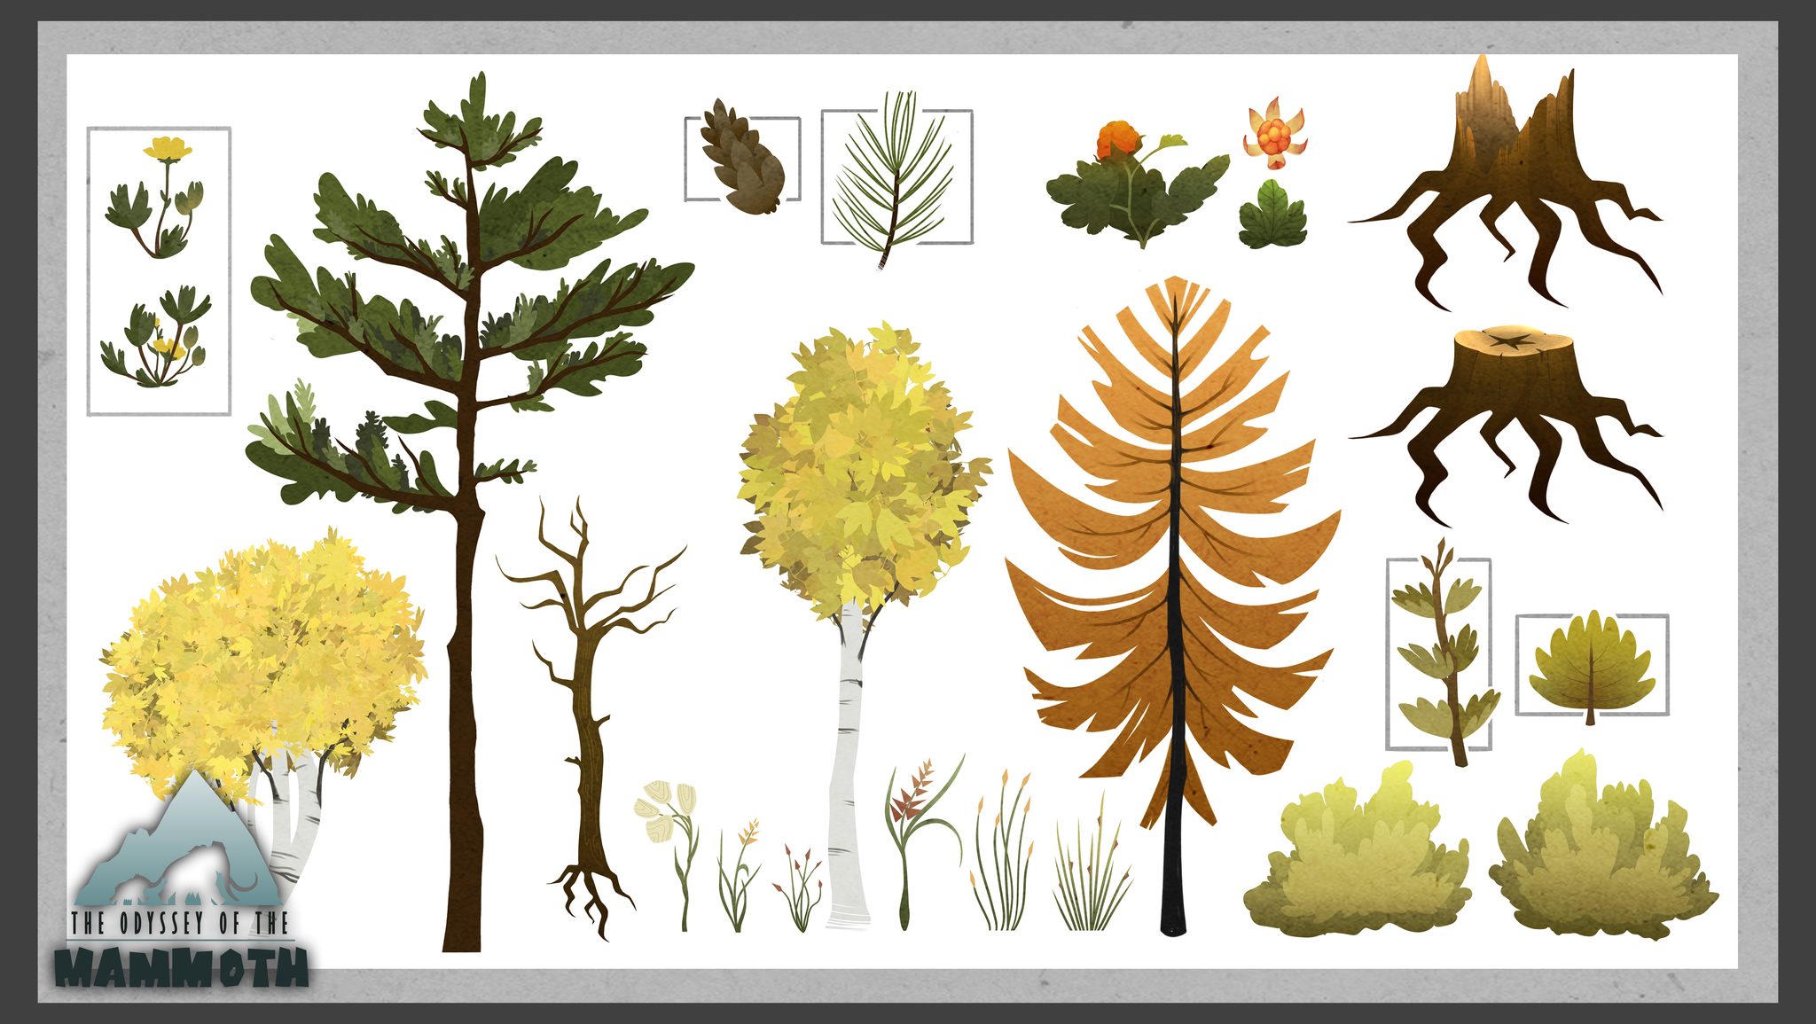
Task: Click the cloudberry plant with orange berry
Action: 1137,184
